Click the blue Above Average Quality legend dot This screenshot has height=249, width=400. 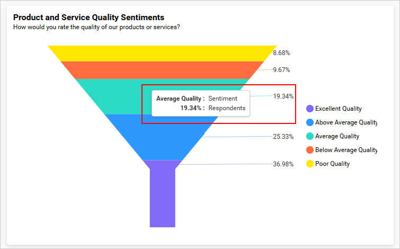click(x=310, y=122)
